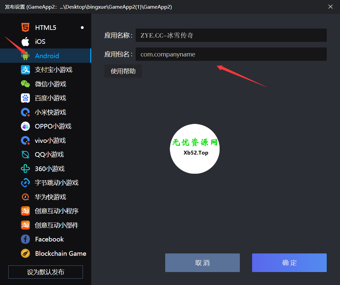340x285 pixels.
Task: Select vivo小游戏 in platform list
Action: point(45,141)
